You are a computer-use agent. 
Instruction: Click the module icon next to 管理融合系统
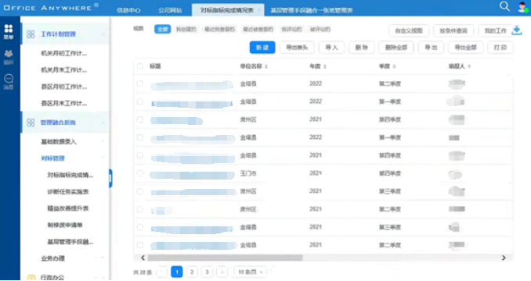[31, 123]
